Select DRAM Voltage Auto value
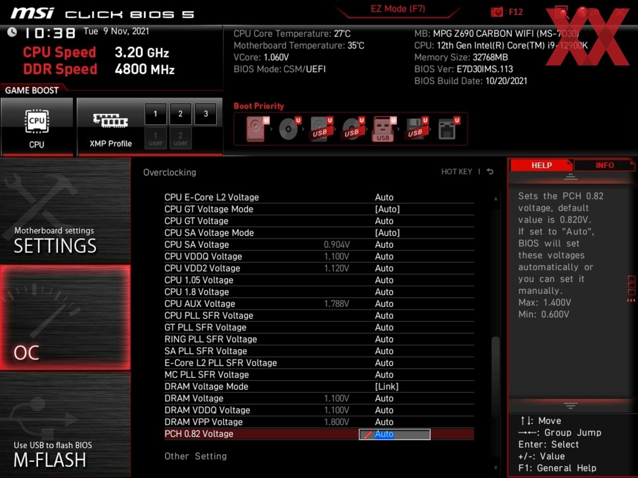 coord(384,398)
